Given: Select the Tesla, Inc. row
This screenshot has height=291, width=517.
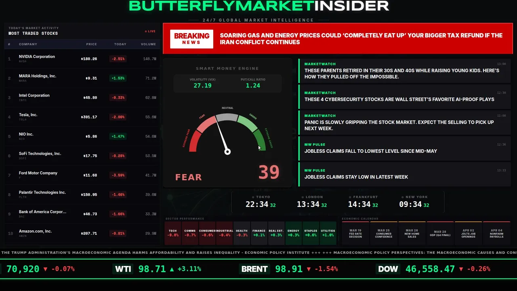Looking at the screenshot, I should 82,117.
